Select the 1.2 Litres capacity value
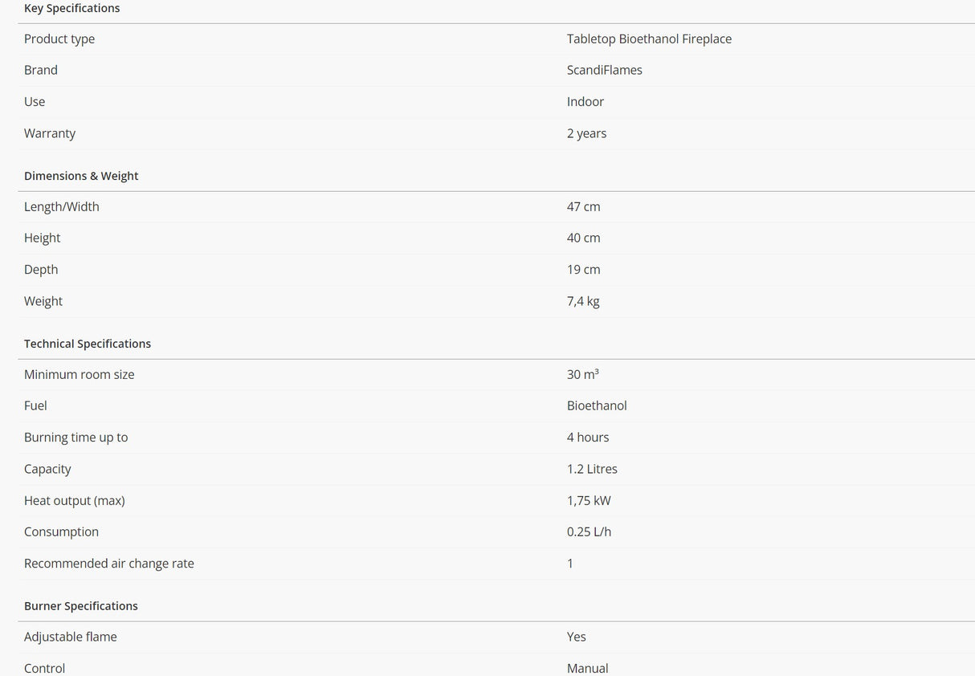This screenshot has height=676, width=975. [592, 469]
